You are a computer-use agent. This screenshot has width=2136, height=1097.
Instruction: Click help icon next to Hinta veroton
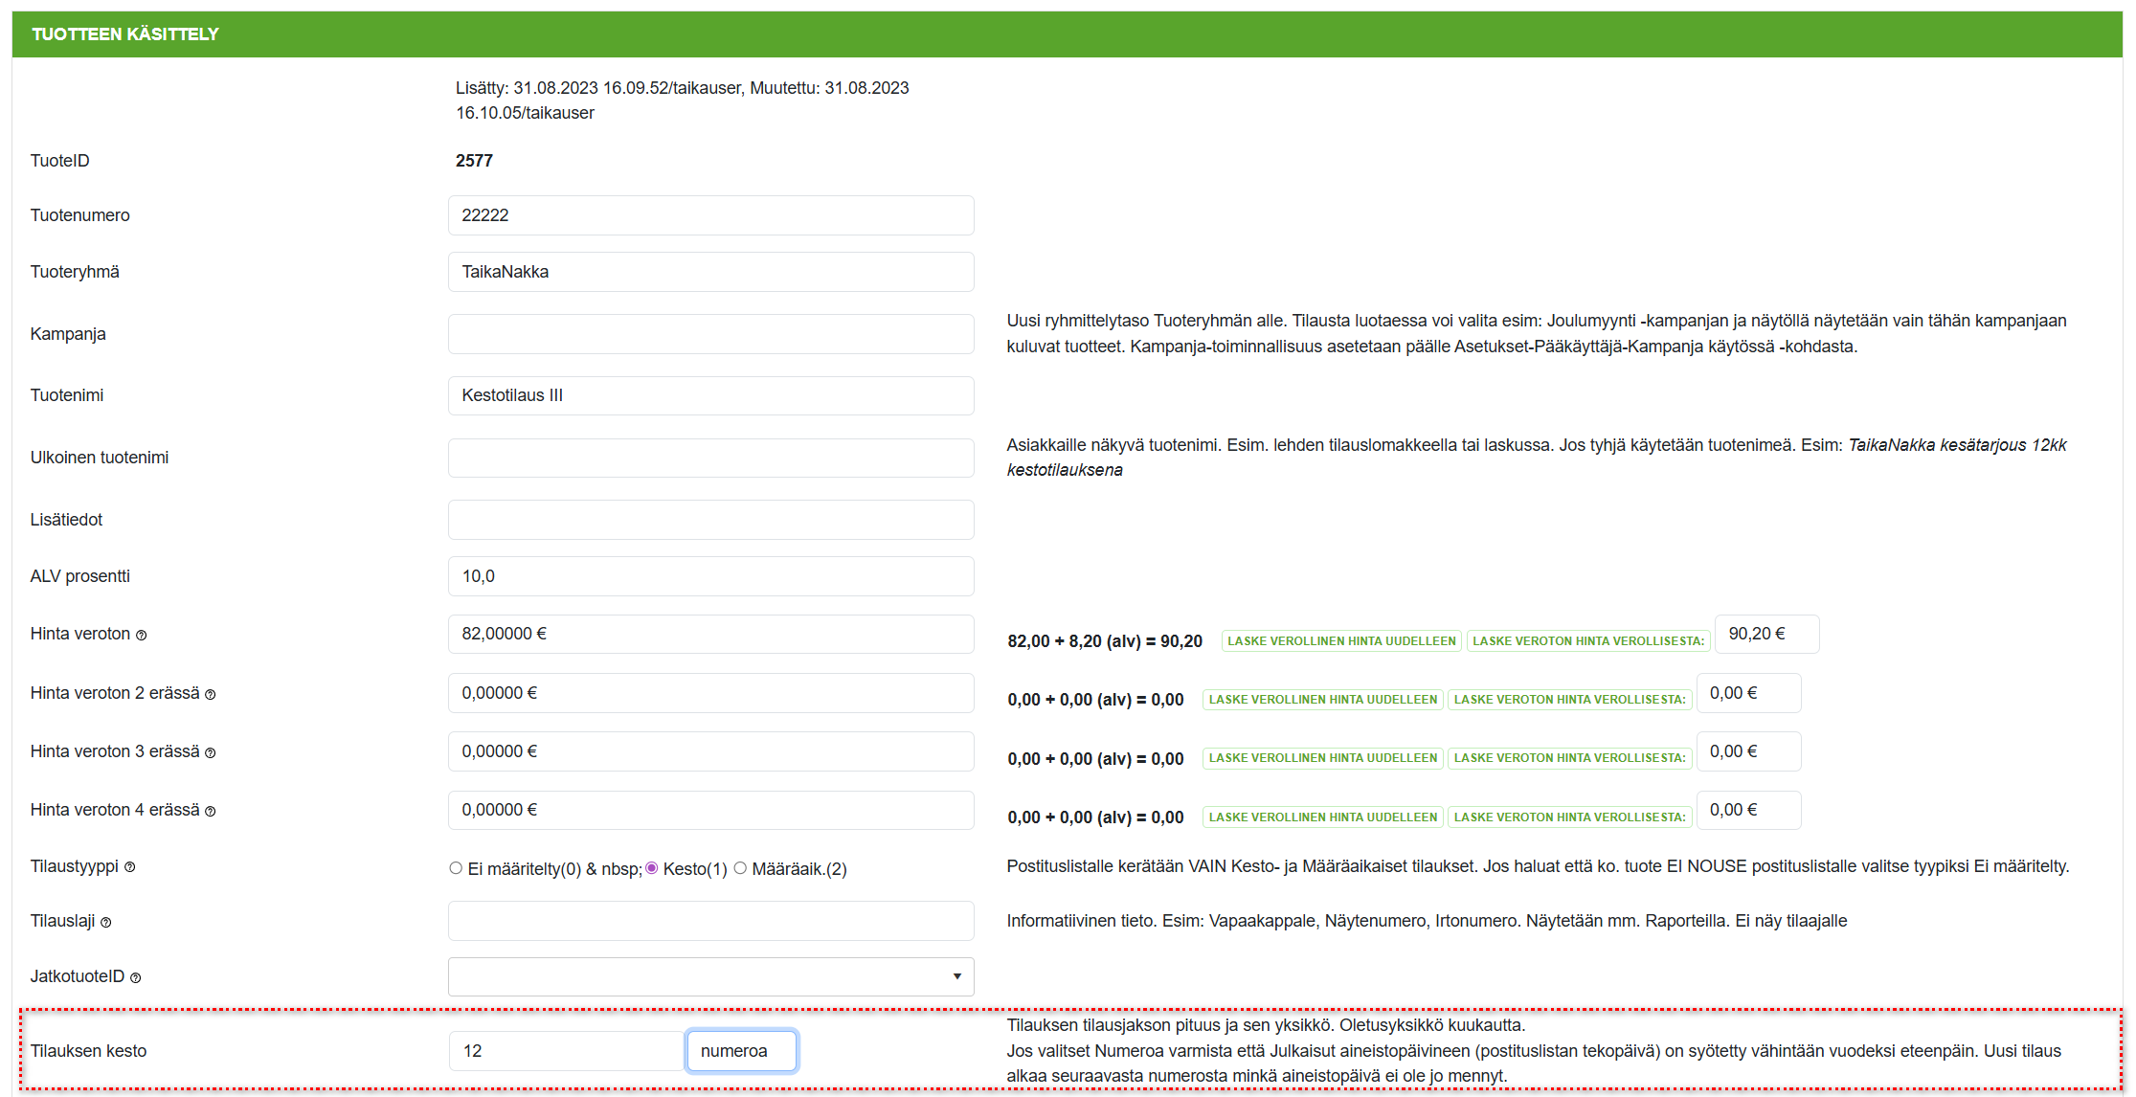[141, 636]
